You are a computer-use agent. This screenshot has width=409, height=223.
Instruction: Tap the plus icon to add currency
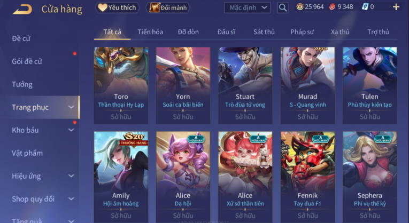[396, 7]
